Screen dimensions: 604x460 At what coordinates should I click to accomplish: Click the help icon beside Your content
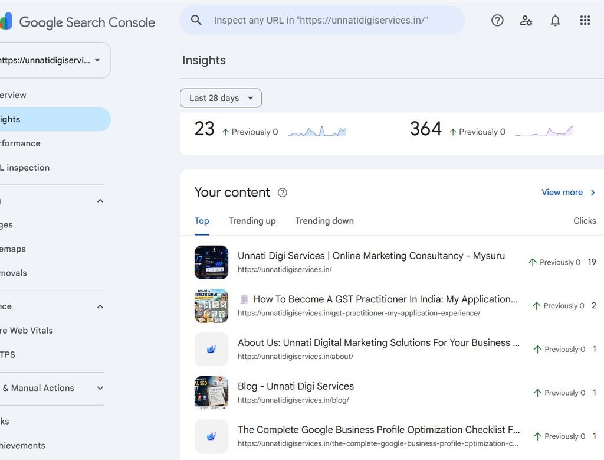[283, 193]
